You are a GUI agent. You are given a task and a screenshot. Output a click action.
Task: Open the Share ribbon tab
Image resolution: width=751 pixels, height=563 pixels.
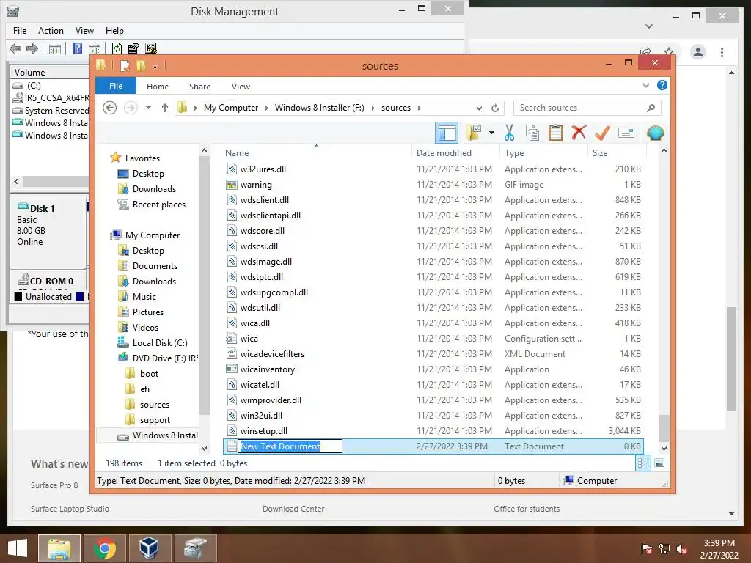pos(199,87)
